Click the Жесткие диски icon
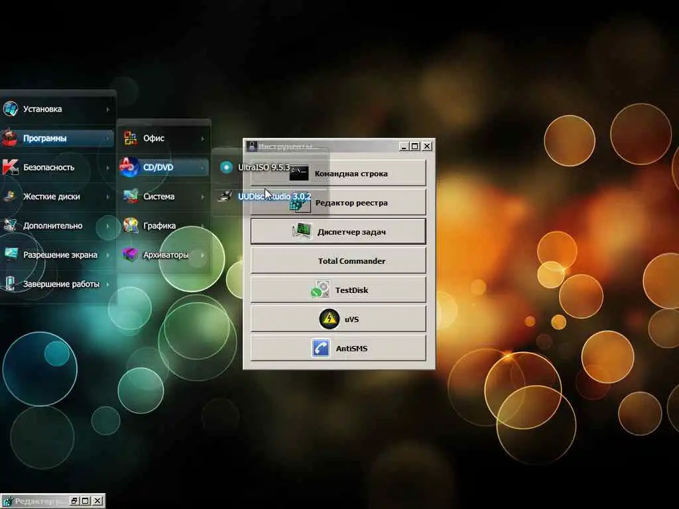Screen dimensions: 679x509 9,196
